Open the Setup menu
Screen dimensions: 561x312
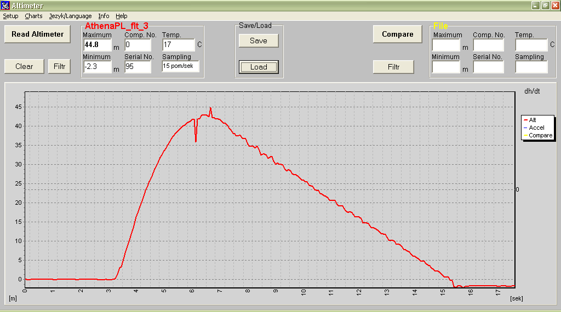(x=10, y=16)
